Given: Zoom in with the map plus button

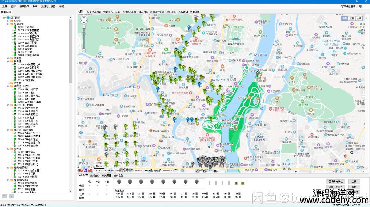Looking at the screenshot, I should click(x=84, y=27).
